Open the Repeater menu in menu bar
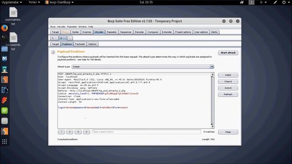The width and height of the screenshot is (292, 164). (x=72, y=27)
